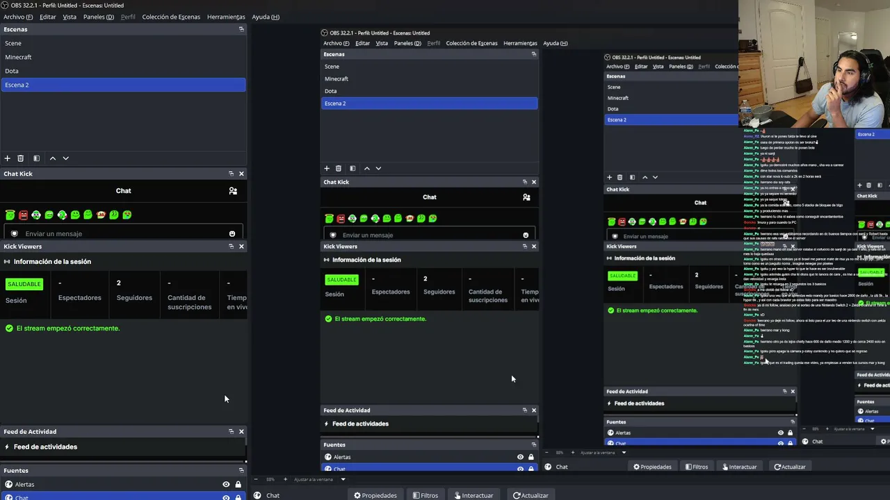The width and height of the screenshot is (890, 500).
Task: Zoom in the main preview with plus
Action: pos(285,479)
